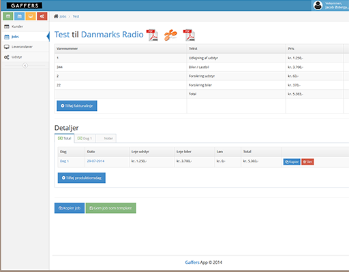Click the blue calendar shortcut button
349x272 pixels.
coord(19,16)
